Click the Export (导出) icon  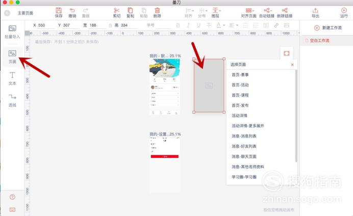[x=315, y=13]
